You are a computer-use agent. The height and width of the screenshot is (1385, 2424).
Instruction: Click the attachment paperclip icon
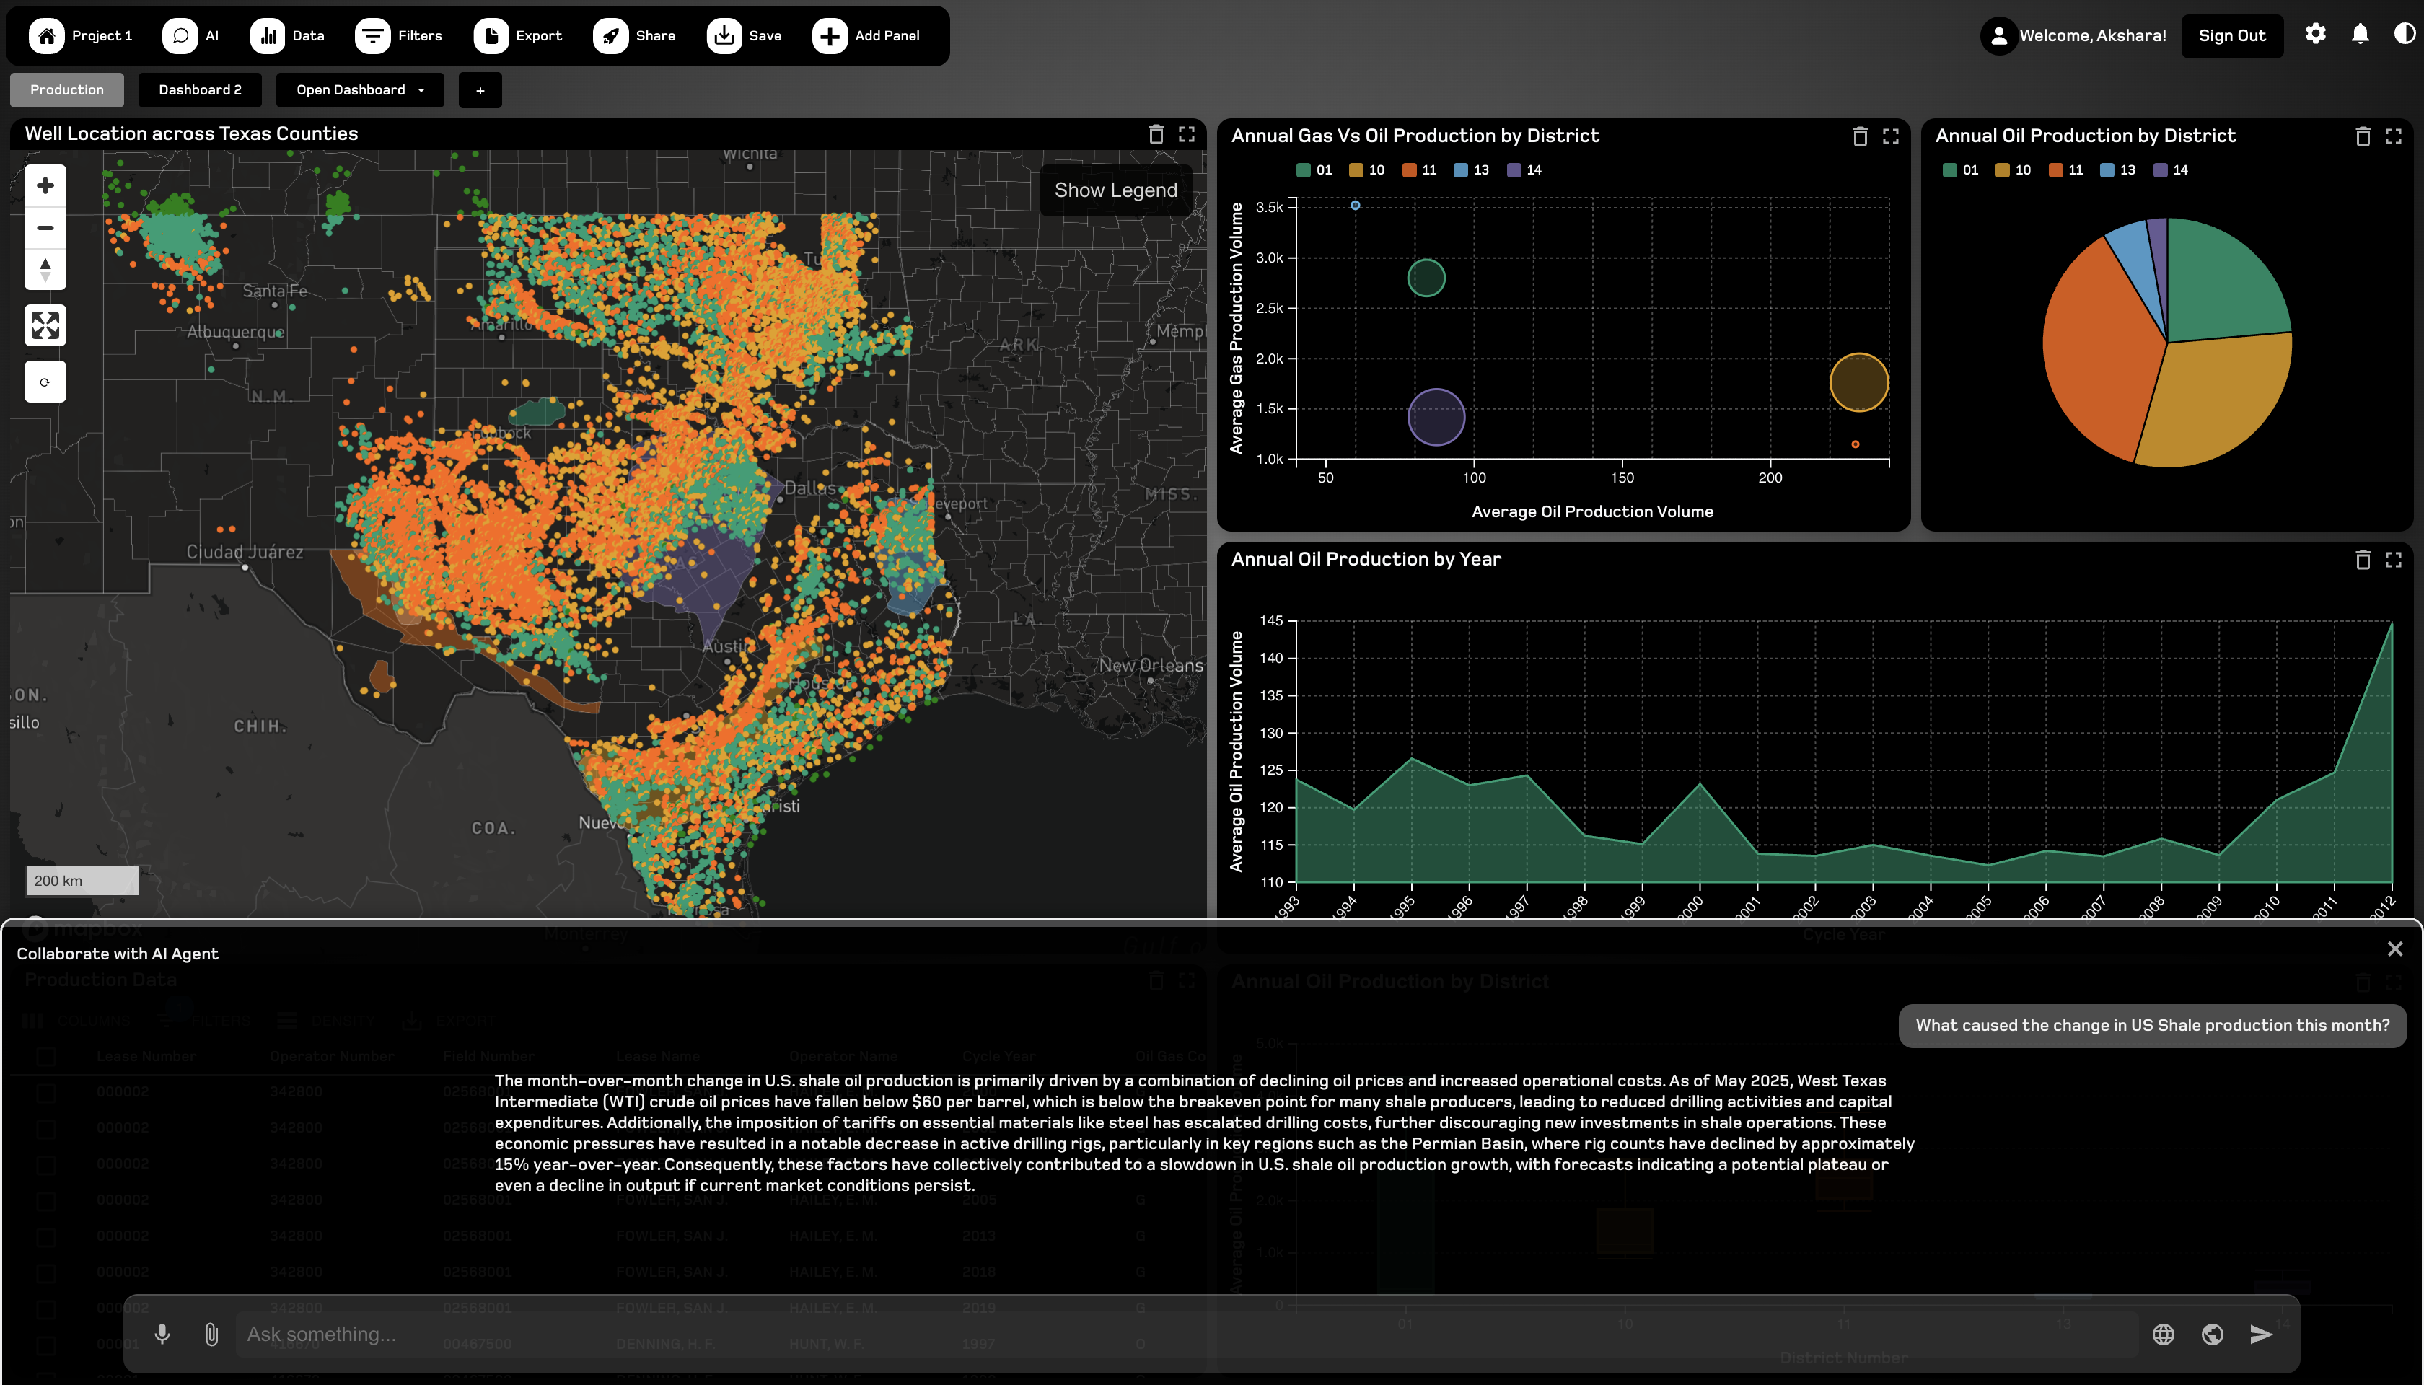(211, 1334)
